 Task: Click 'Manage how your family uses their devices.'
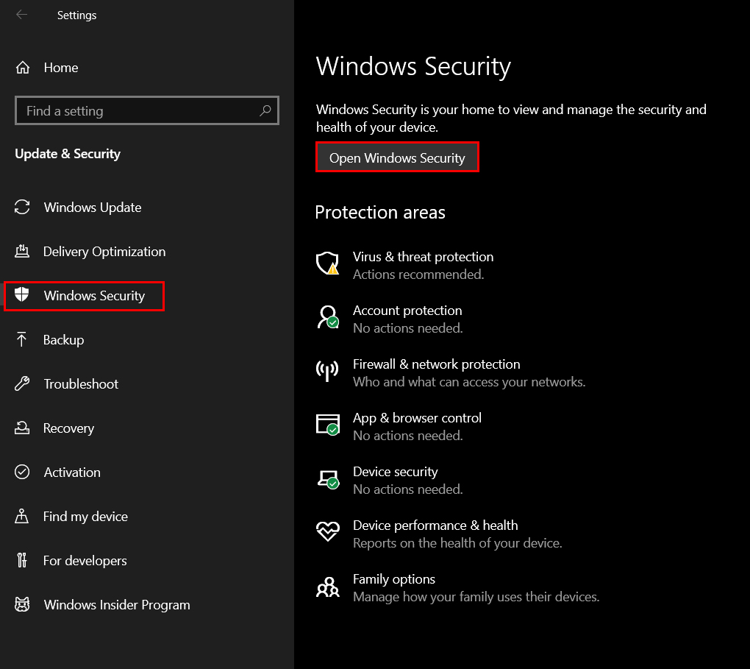point(476,597)
